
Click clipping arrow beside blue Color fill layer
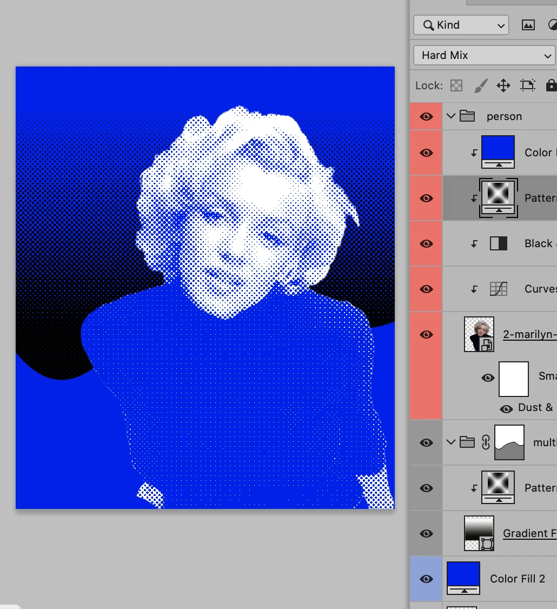[x=474, y=153]
